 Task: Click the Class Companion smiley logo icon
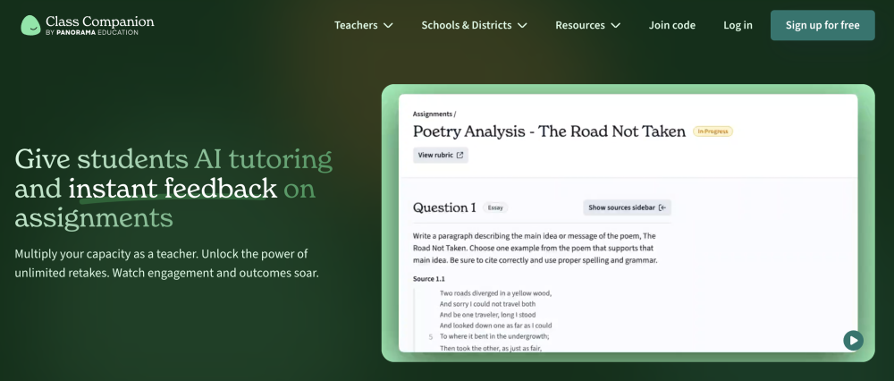[30, 25]
